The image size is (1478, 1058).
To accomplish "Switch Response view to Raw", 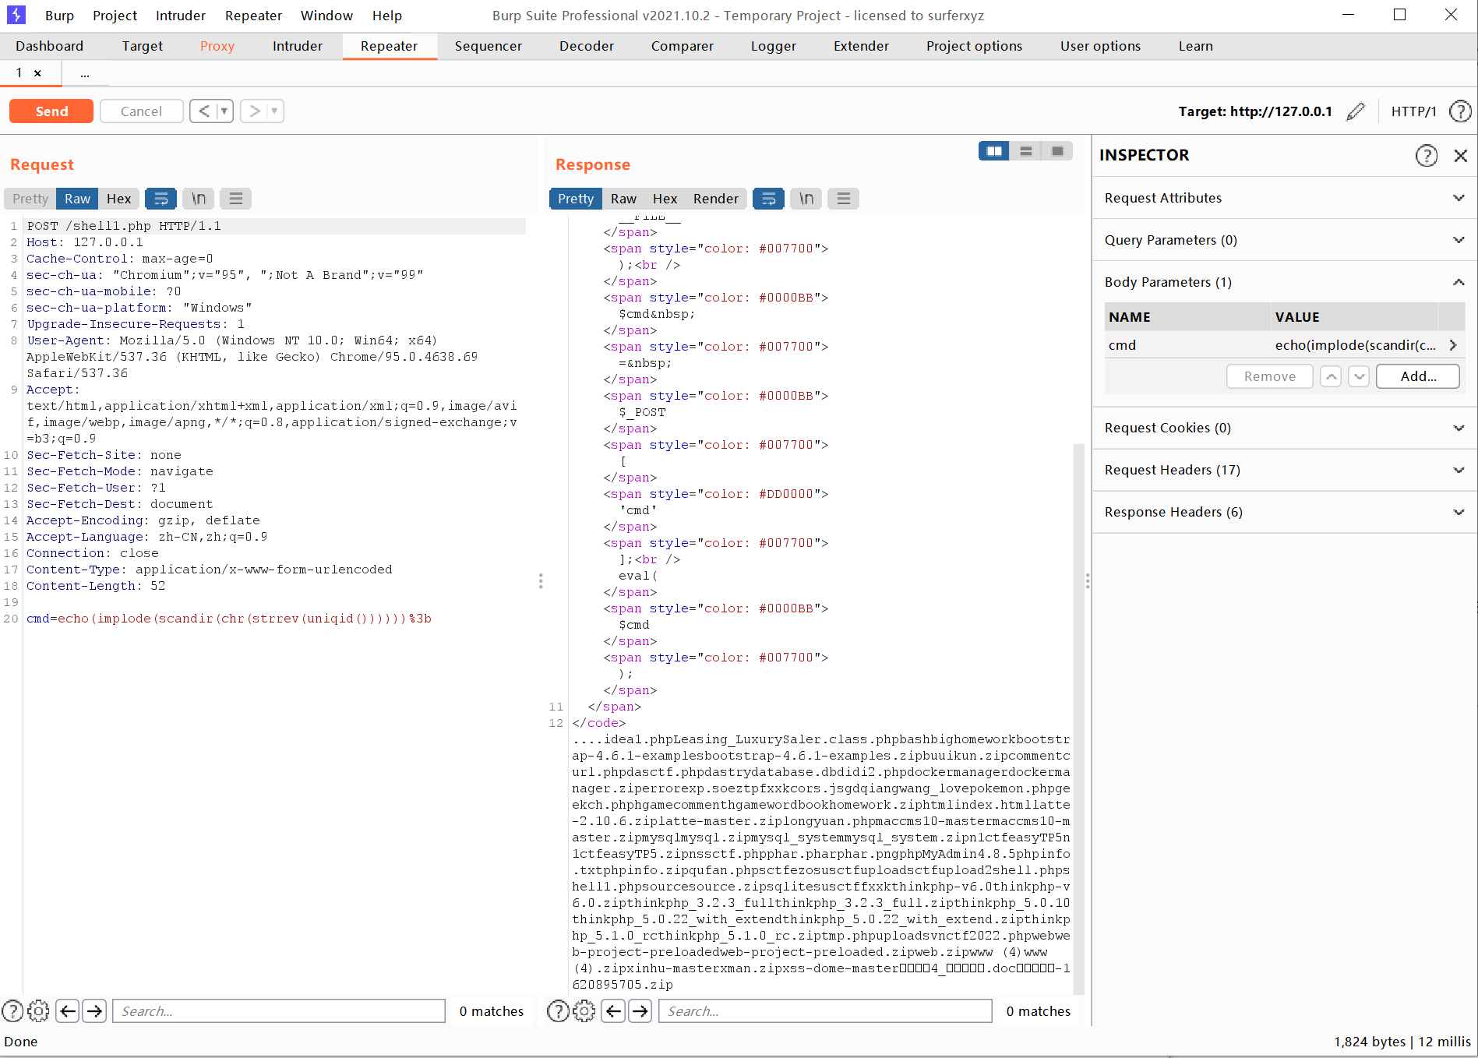I will (623, 199).
